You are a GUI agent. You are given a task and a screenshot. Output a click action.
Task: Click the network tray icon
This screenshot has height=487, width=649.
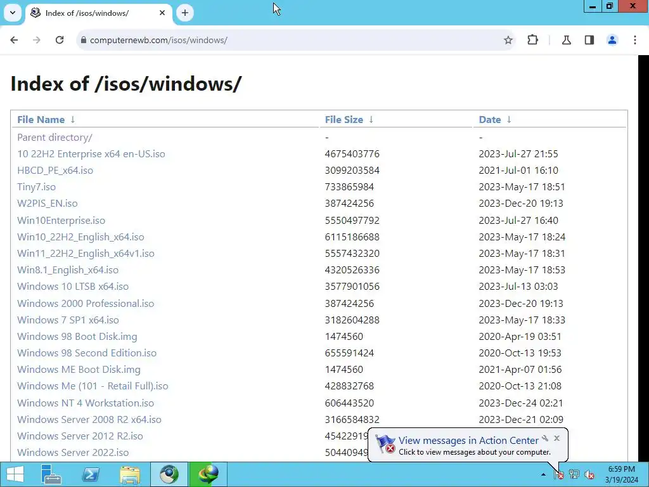[574, 474]
